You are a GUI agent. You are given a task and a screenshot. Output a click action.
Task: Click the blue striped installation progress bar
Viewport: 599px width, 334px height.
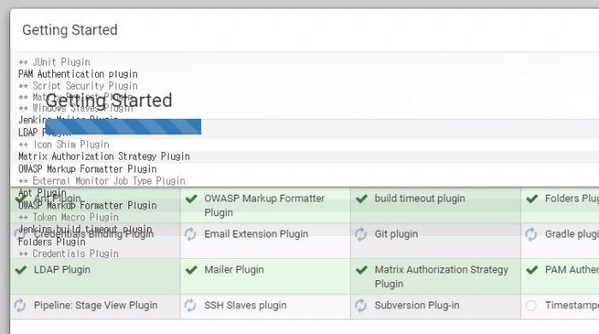[x=123, y=126]
